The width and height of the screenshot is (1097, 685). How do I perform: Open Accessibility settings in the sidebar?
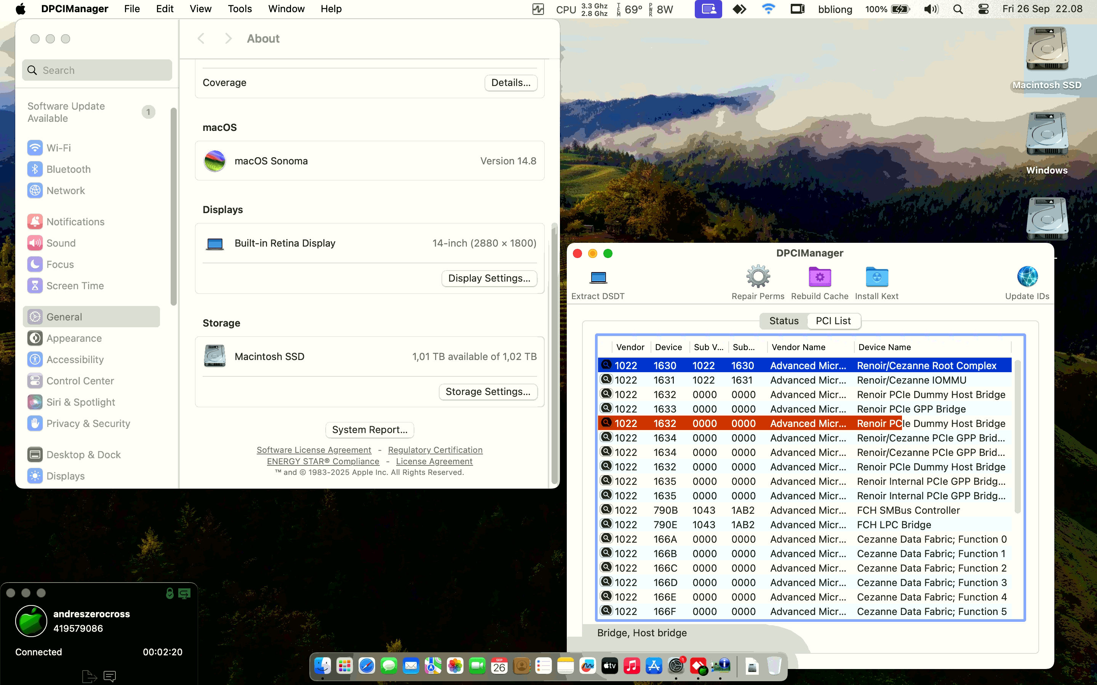click(x=91, y=359)
